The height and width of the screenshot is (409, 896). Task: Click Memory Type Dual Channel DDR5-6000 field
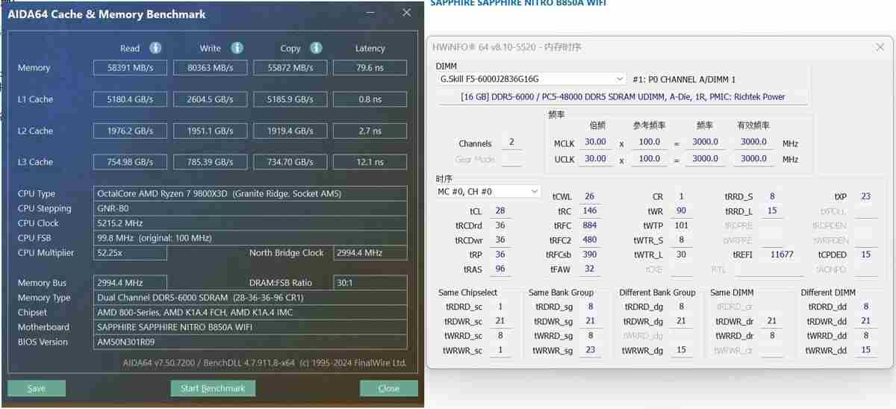250,298
